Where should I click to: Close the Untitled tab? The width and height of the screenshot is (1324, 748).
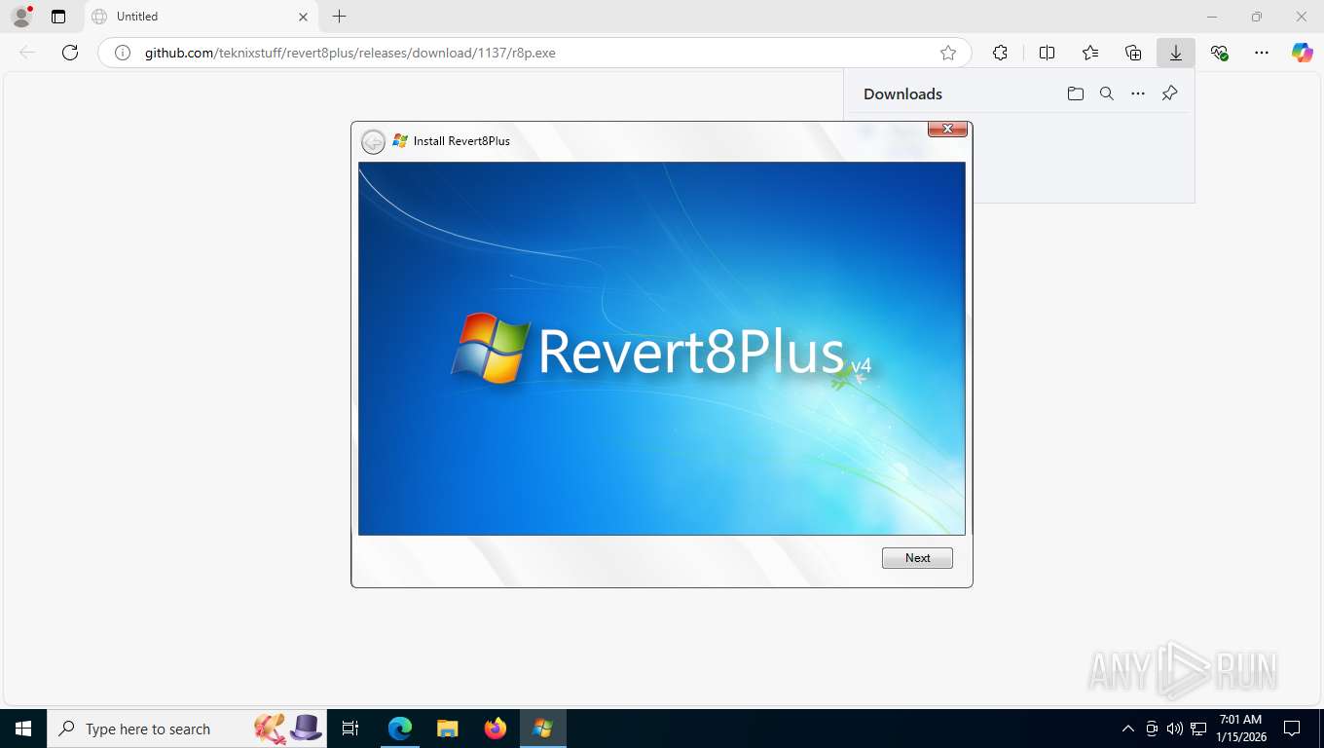[303, 17]
